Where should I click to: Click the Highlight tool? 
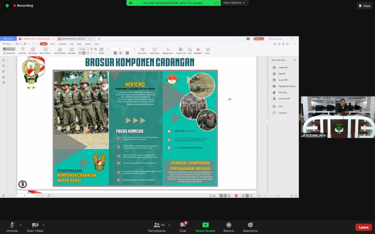coord(198,51)
